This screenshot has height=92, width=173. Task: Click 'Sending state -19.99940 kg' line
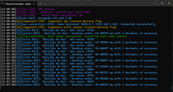tap(79, 42)
